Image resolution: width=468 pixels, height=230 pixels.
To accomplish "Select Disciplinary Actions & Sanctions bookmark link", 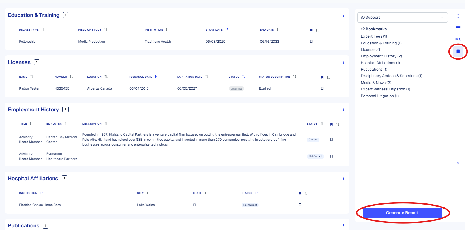I will click(x=391, y=76).
